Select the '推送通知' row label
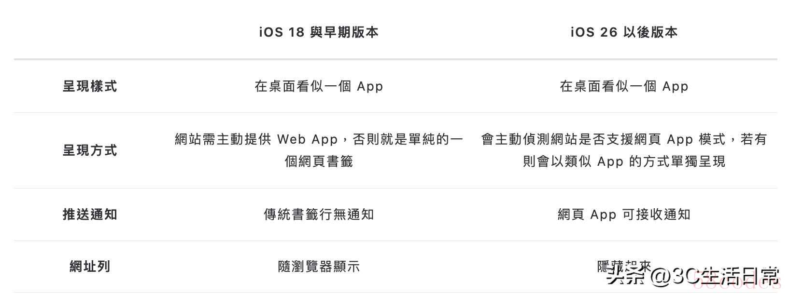Image resolution: width=789 pixels, height=295 pixels. tap(90, 215)
